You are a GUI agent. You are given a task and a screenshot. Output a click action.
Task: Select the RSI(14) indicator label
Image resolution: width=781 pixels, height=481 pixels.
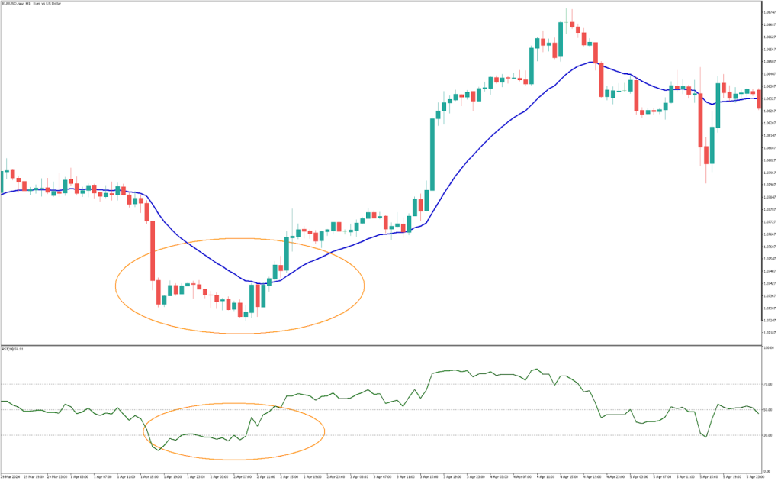(x=14, y=347)
